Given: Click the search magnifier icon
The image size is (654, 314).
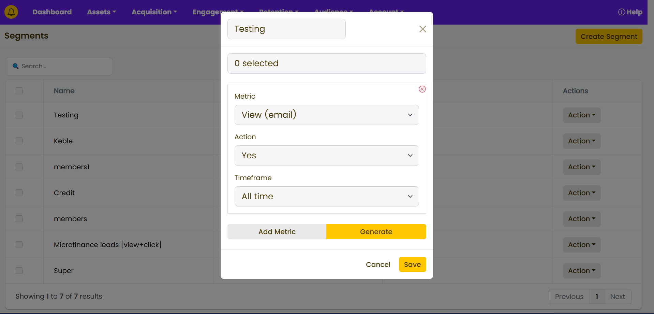Looking at the screenshot, I should click(x=16, y=66).
